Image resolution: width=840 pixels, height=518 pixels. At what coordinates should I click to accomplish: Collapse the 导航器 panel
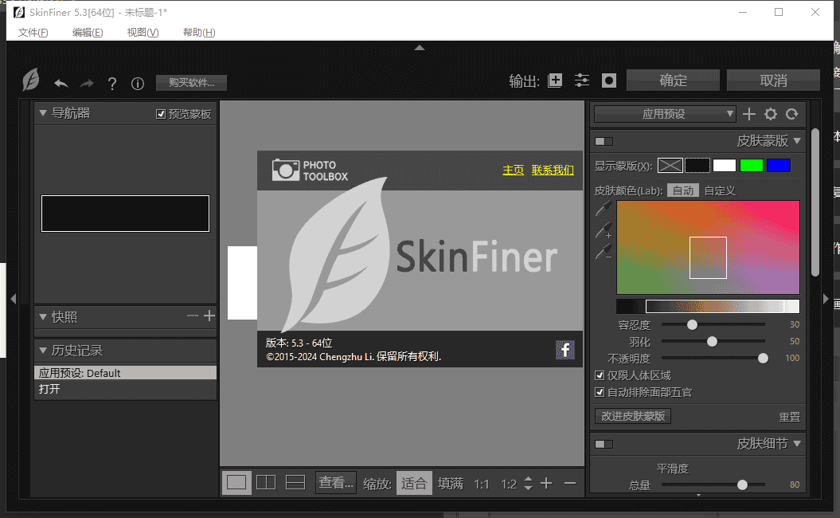click(x=43, y=113)
